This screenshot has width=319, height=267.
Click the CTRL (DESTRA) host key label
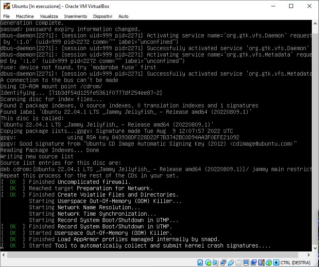296,263
